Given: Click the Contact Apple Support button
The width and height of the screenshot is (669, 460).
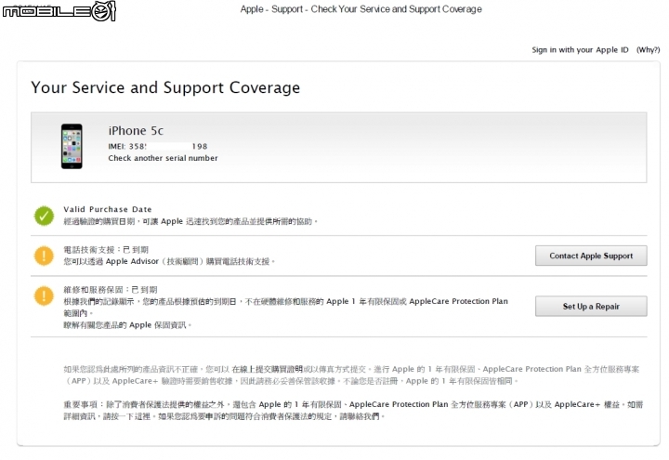Looking at the screenshot, I should [591, 256].
